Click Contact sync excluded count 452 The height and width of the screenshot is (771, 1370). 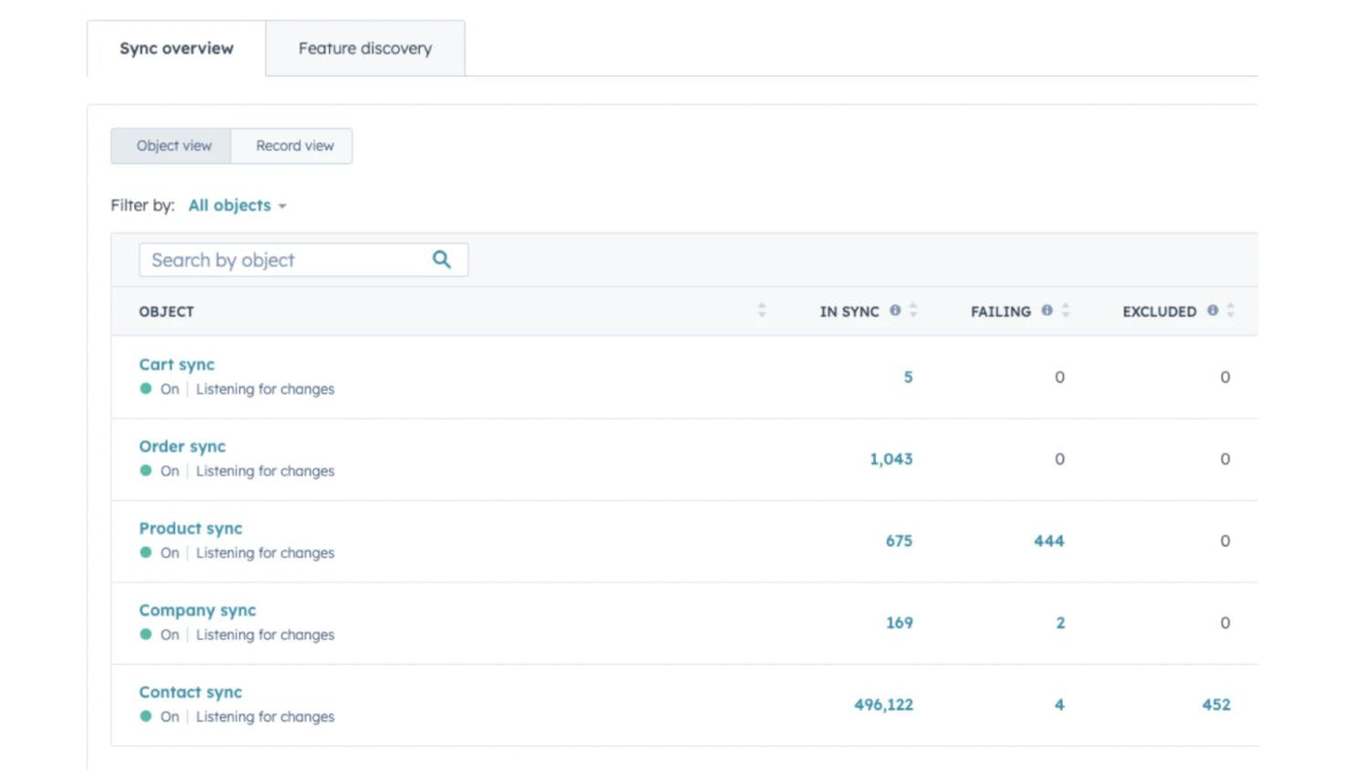1216,705
